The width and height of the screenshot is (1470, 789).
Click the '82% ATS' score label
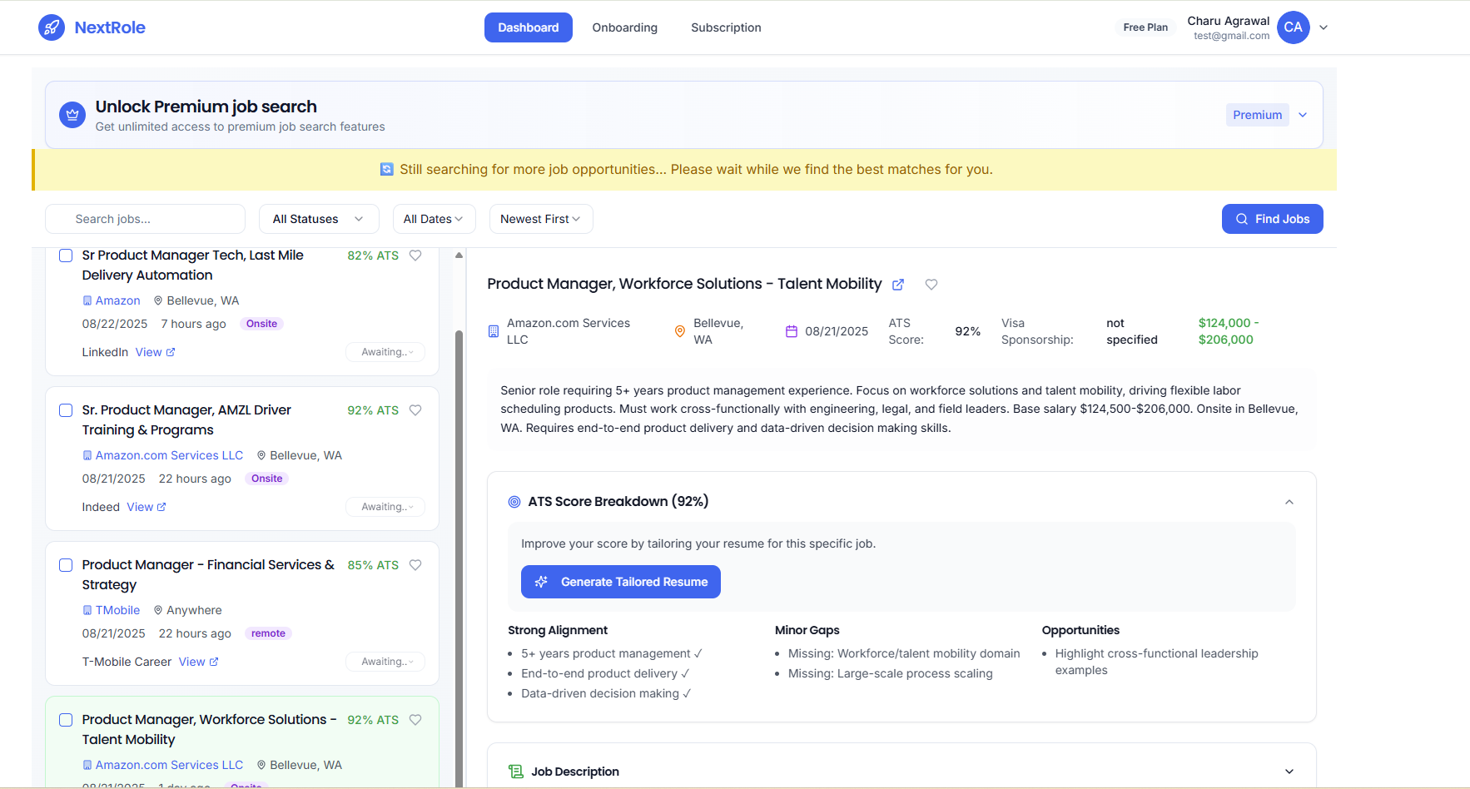[373, 256]
